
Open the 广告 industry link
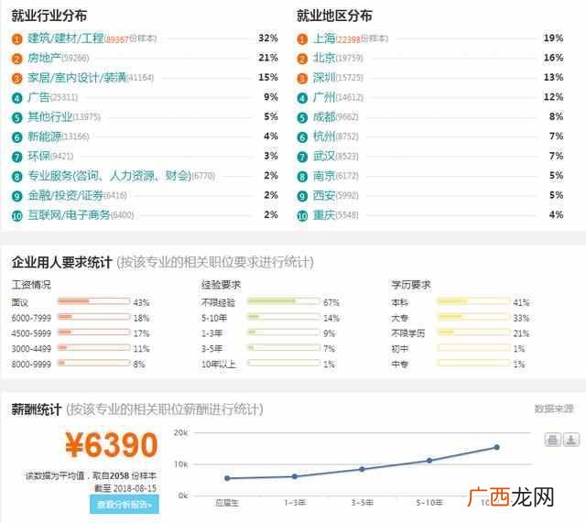[38, 97]
